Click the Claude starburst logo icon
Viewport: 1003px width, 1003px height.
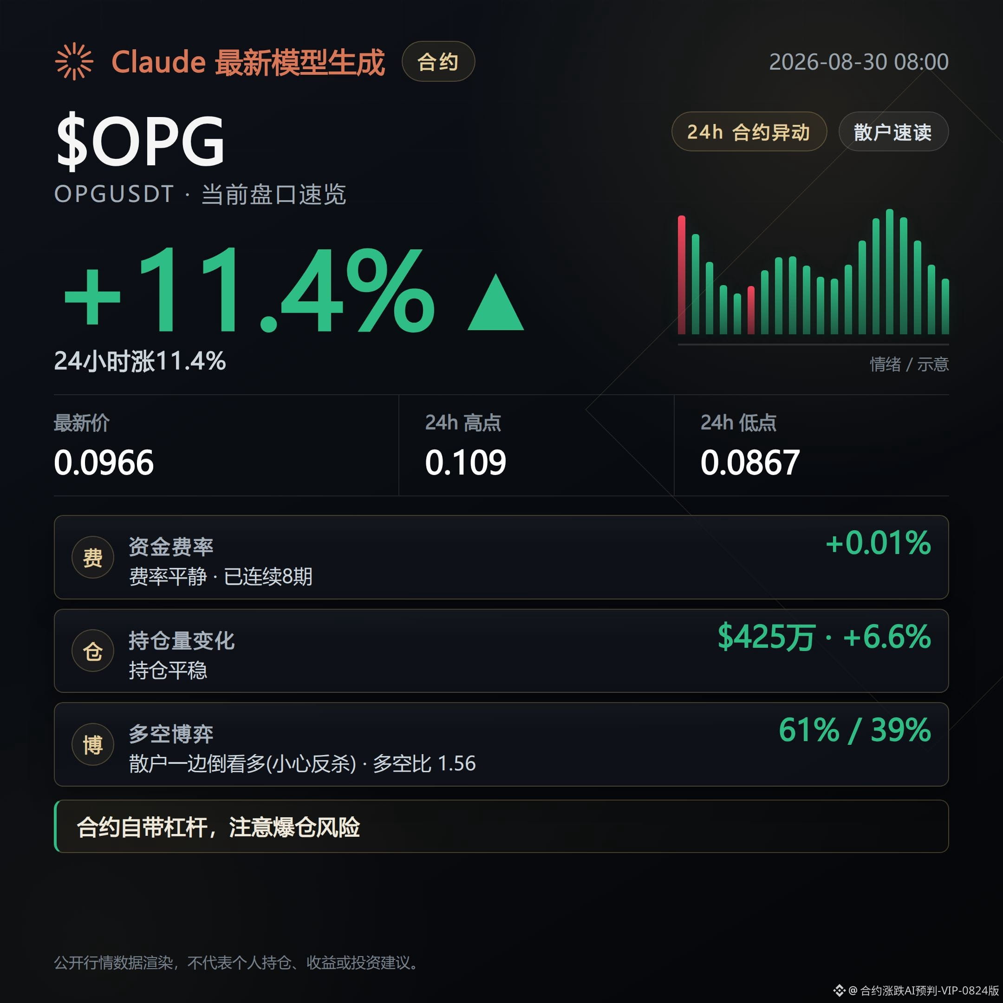[x=74, y=61]
